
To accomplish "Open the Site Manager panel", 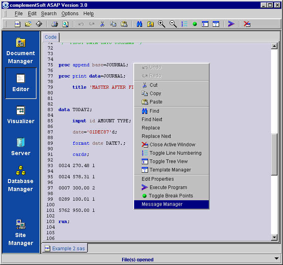I will click(x=21, y=233).
